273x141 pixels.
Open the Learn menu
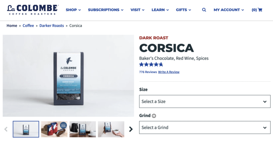160,10
